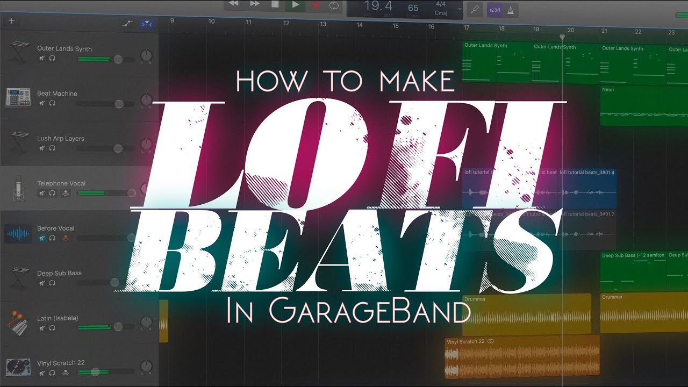
Task: Mute the Telephone Vocal track
Action: [42, 193]
